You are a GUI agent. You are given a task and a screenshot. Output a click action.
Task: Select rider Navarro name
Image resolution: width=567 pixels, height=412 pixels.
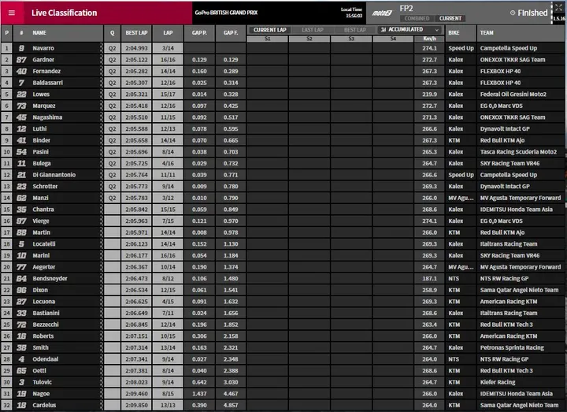click(x=43, y=48)
